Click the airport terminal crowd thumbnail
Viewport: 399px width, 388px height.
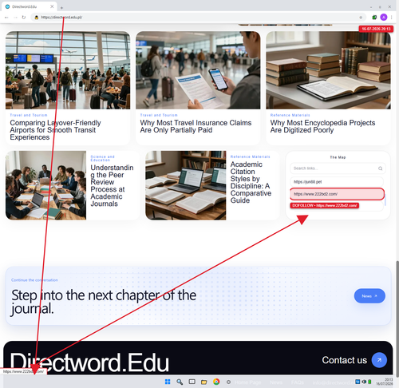pos(68,70)
